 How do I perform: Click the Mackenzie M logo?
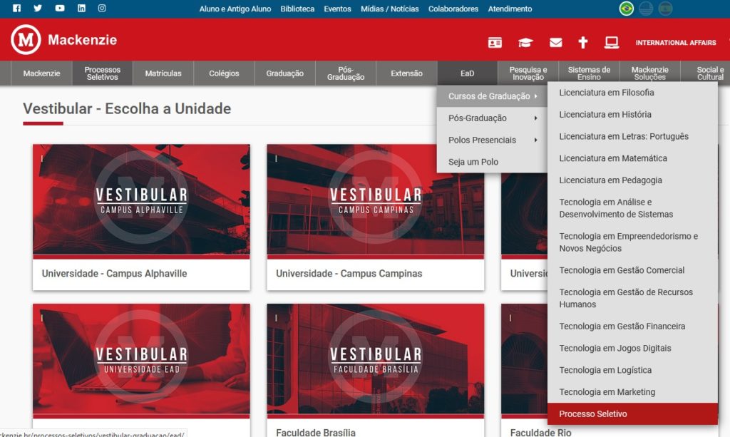[26, 39]
